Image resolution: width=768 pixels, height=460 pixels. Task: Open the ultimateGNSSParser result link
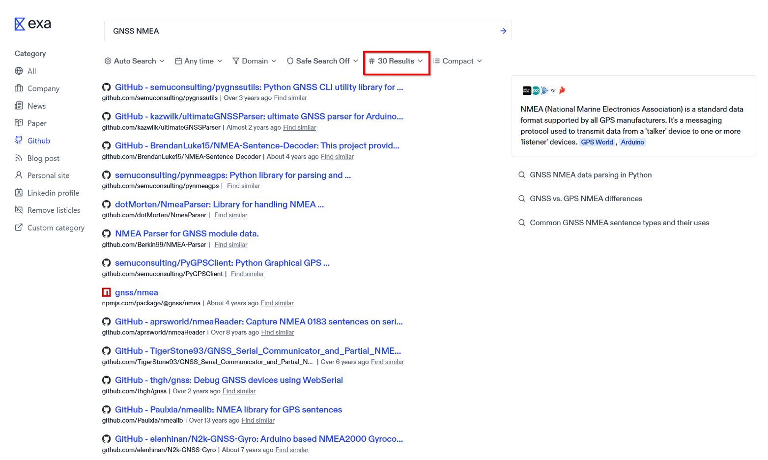(258, 116)
